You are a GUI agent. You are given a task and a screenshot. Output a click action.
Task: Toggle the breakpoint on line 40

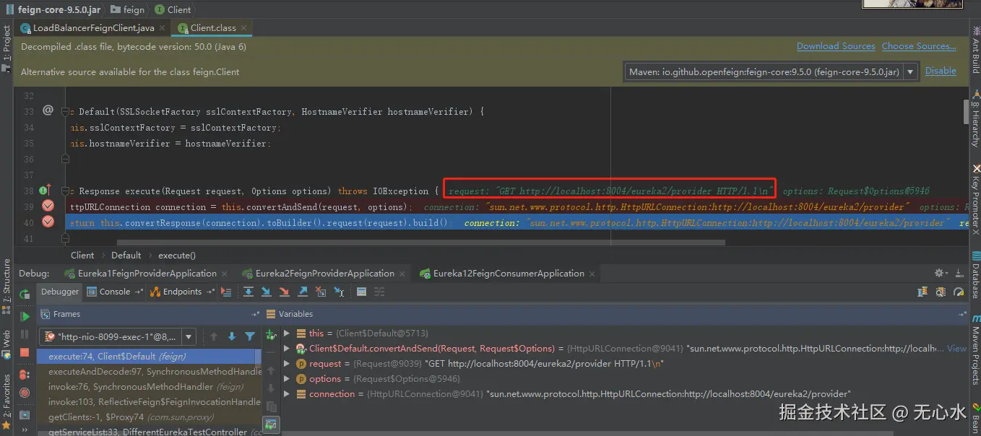pyautogui.click(x=48, y=222)
